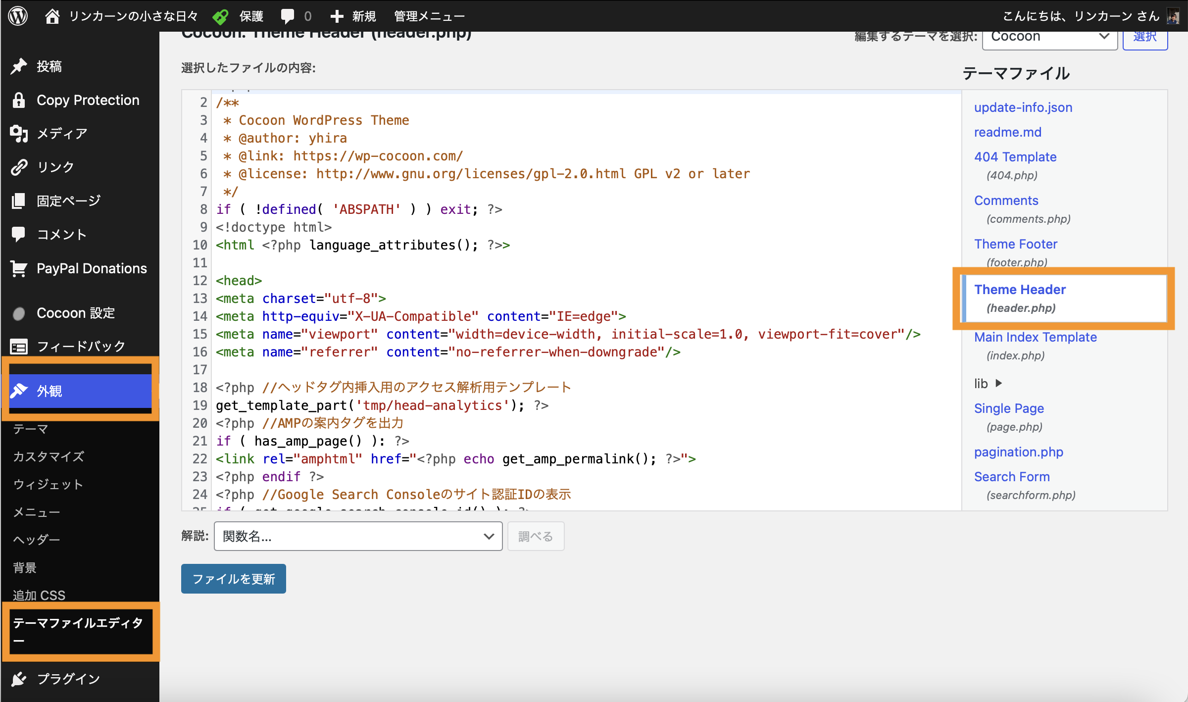Viewport: 1188px width, 702px height.
Task: Select Theme Header (header.php) file
Action: coord(1064,299)
